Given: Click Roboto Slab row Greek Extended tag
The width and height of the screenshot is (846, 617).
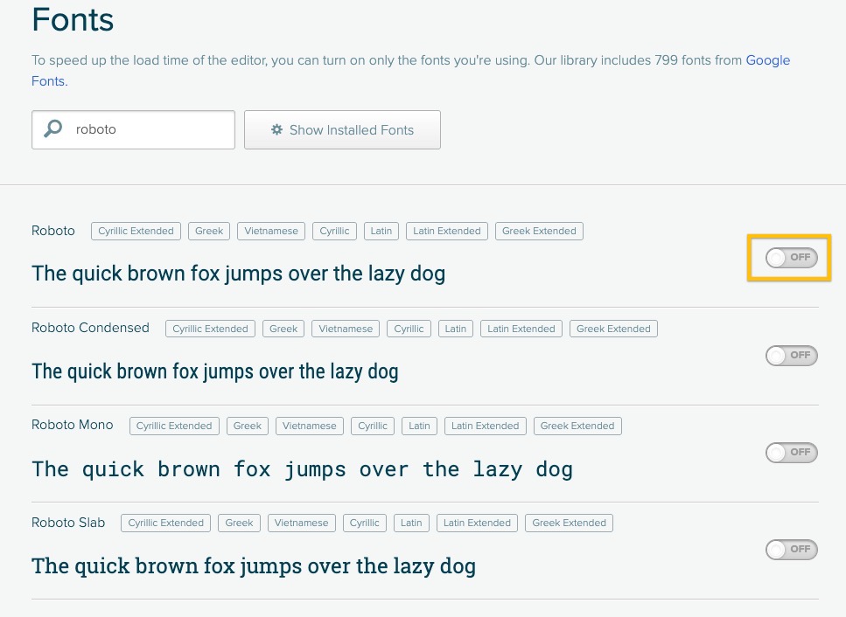Looking at the screenshot, I should [570, 523].
